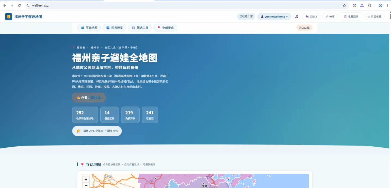This screenshot has height=188, width=391.
Task: Click the 福州 26°C weather pill
Action: click(x=97, y=131)
